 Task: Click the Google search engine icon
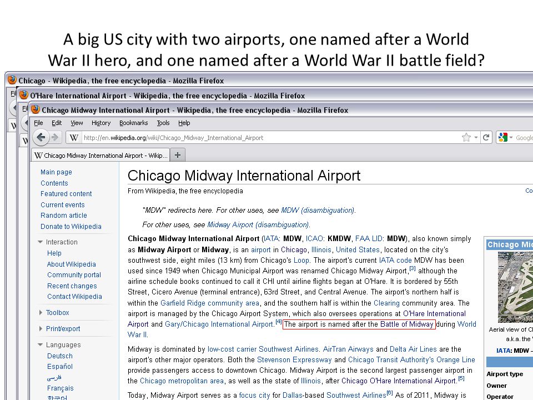tap(502, 137)
